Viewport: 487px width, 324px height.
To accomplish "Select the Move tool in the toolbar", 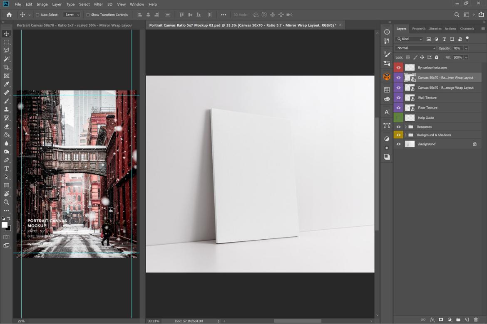I will (x=6, y=34).
